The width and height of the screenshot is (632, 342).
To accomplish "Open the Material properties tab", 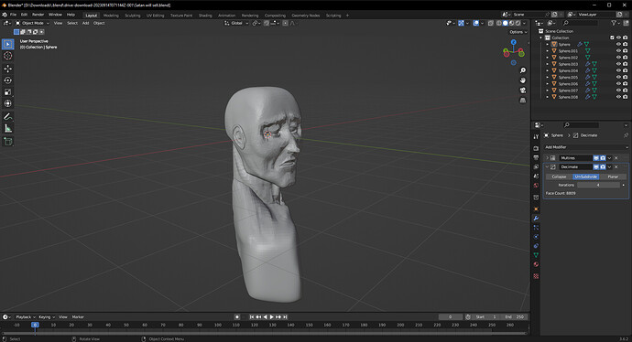I will 536,264.
